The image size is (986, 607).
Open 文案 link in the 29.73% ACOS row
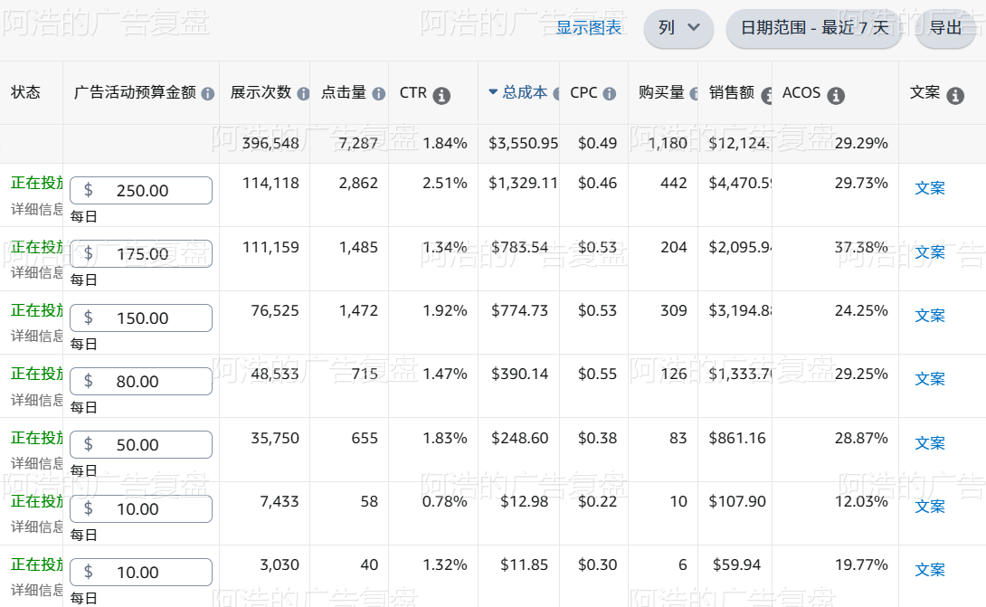point(929,188)
